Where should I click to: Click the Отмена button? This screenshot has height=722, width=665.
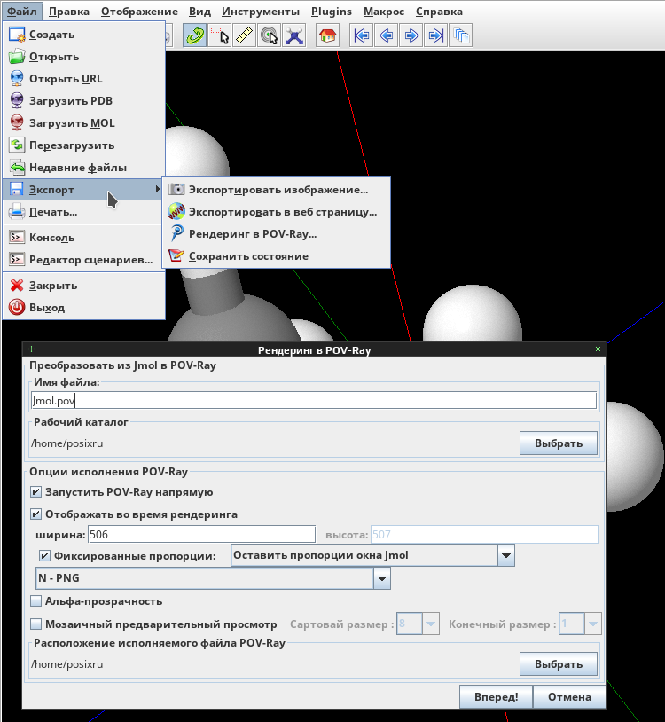[569, 696]
